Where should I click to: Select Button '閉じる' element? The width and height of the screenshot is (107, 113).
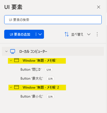click(31, 70)
